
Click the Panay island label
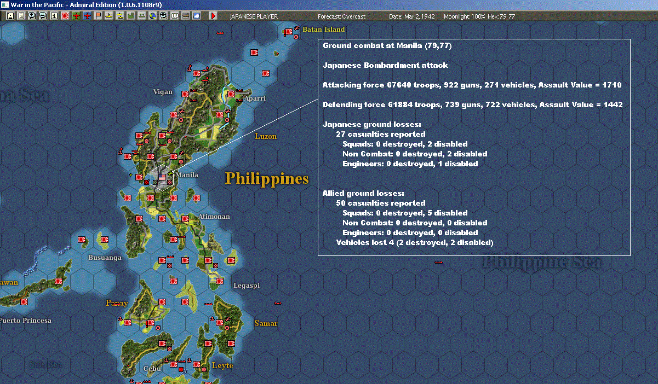click(116, 303)
